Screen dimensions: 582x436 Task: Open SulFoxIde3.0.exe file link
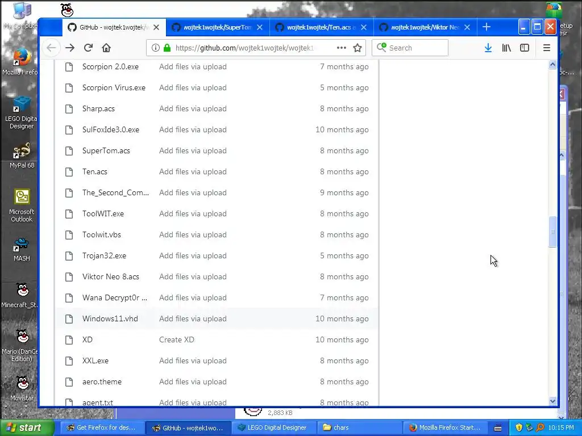pos(111,130)
